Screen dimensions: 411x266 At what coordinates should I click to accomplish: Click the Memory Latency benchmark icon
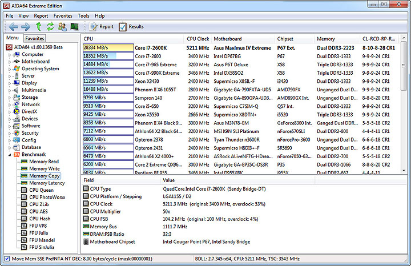[x=24, y=183]
